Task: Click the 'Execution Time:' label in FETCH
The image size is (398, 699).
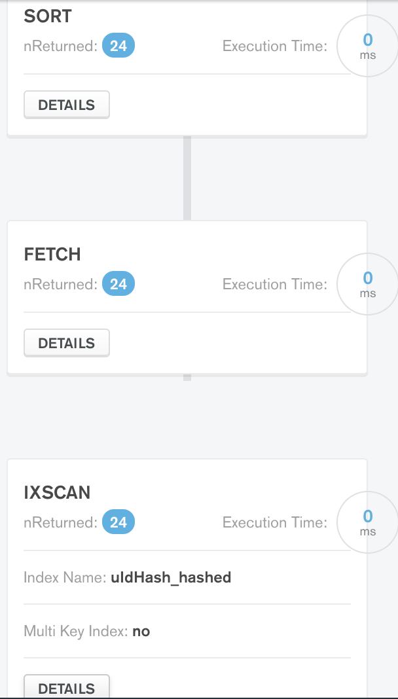Action: tap(275, 285)
